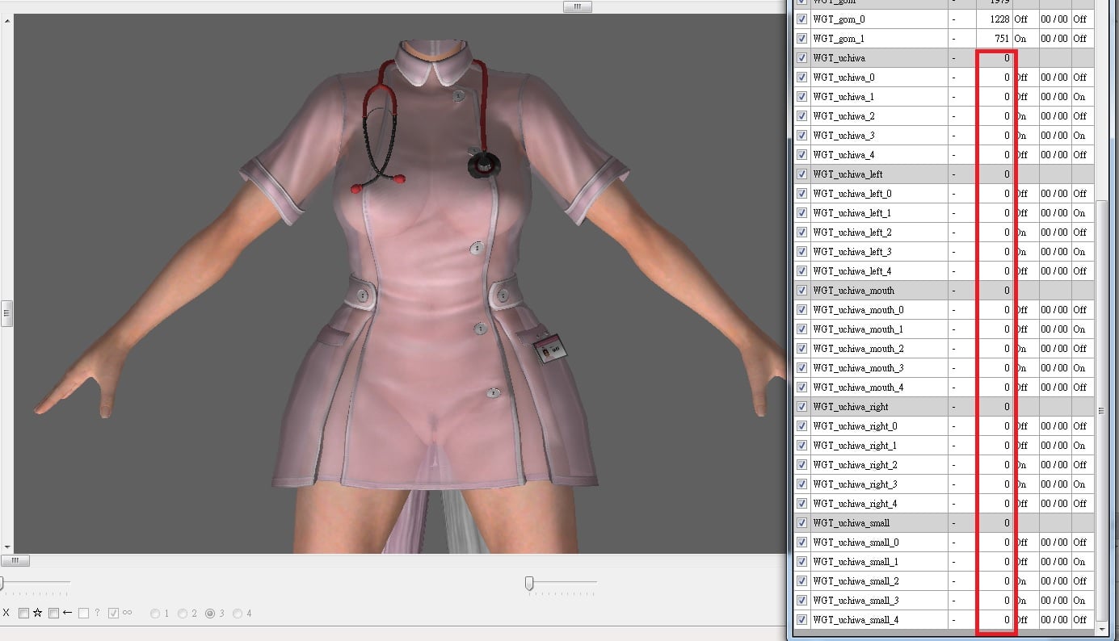This screenshot has width=1119, height=641.
Task: Select the WGT_uchiwa_mouth_0 row name
Action: tap(858, 310)
